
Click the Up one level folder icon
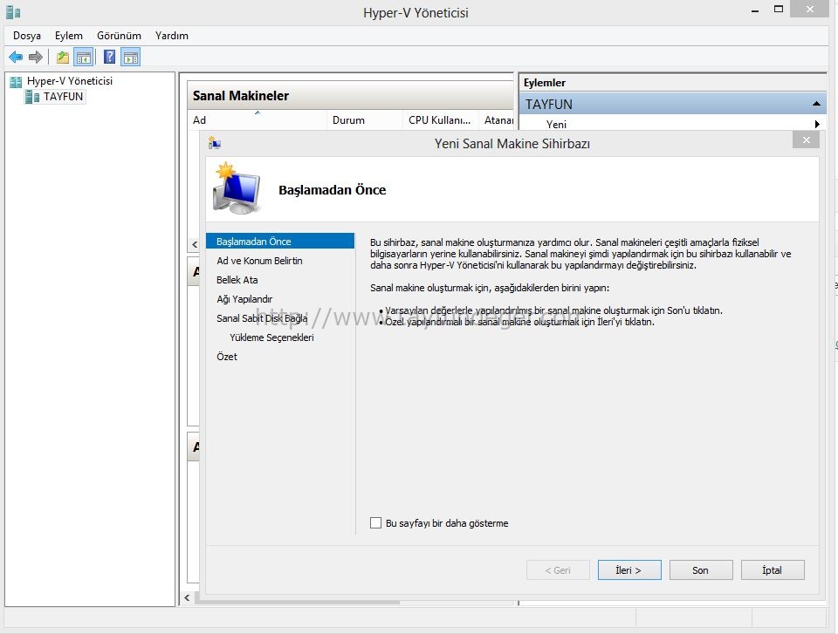coord(63,57)
